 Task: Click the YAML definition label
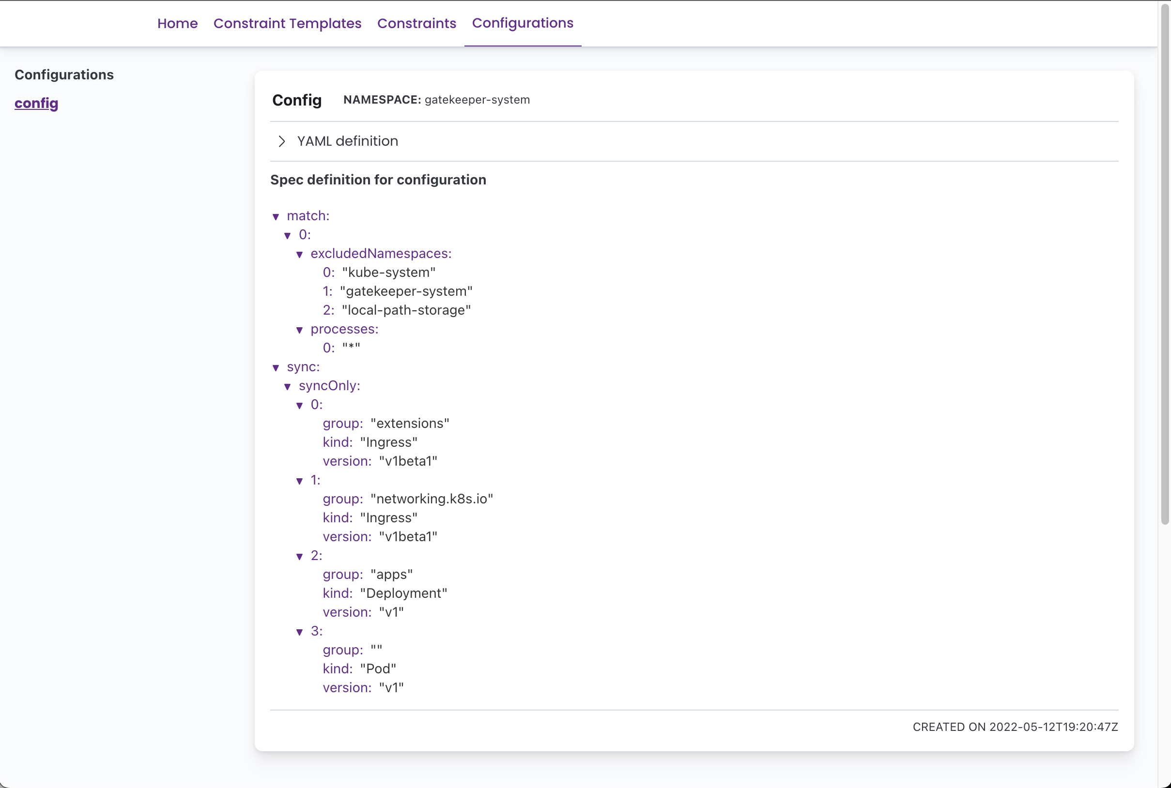[347, 141]
